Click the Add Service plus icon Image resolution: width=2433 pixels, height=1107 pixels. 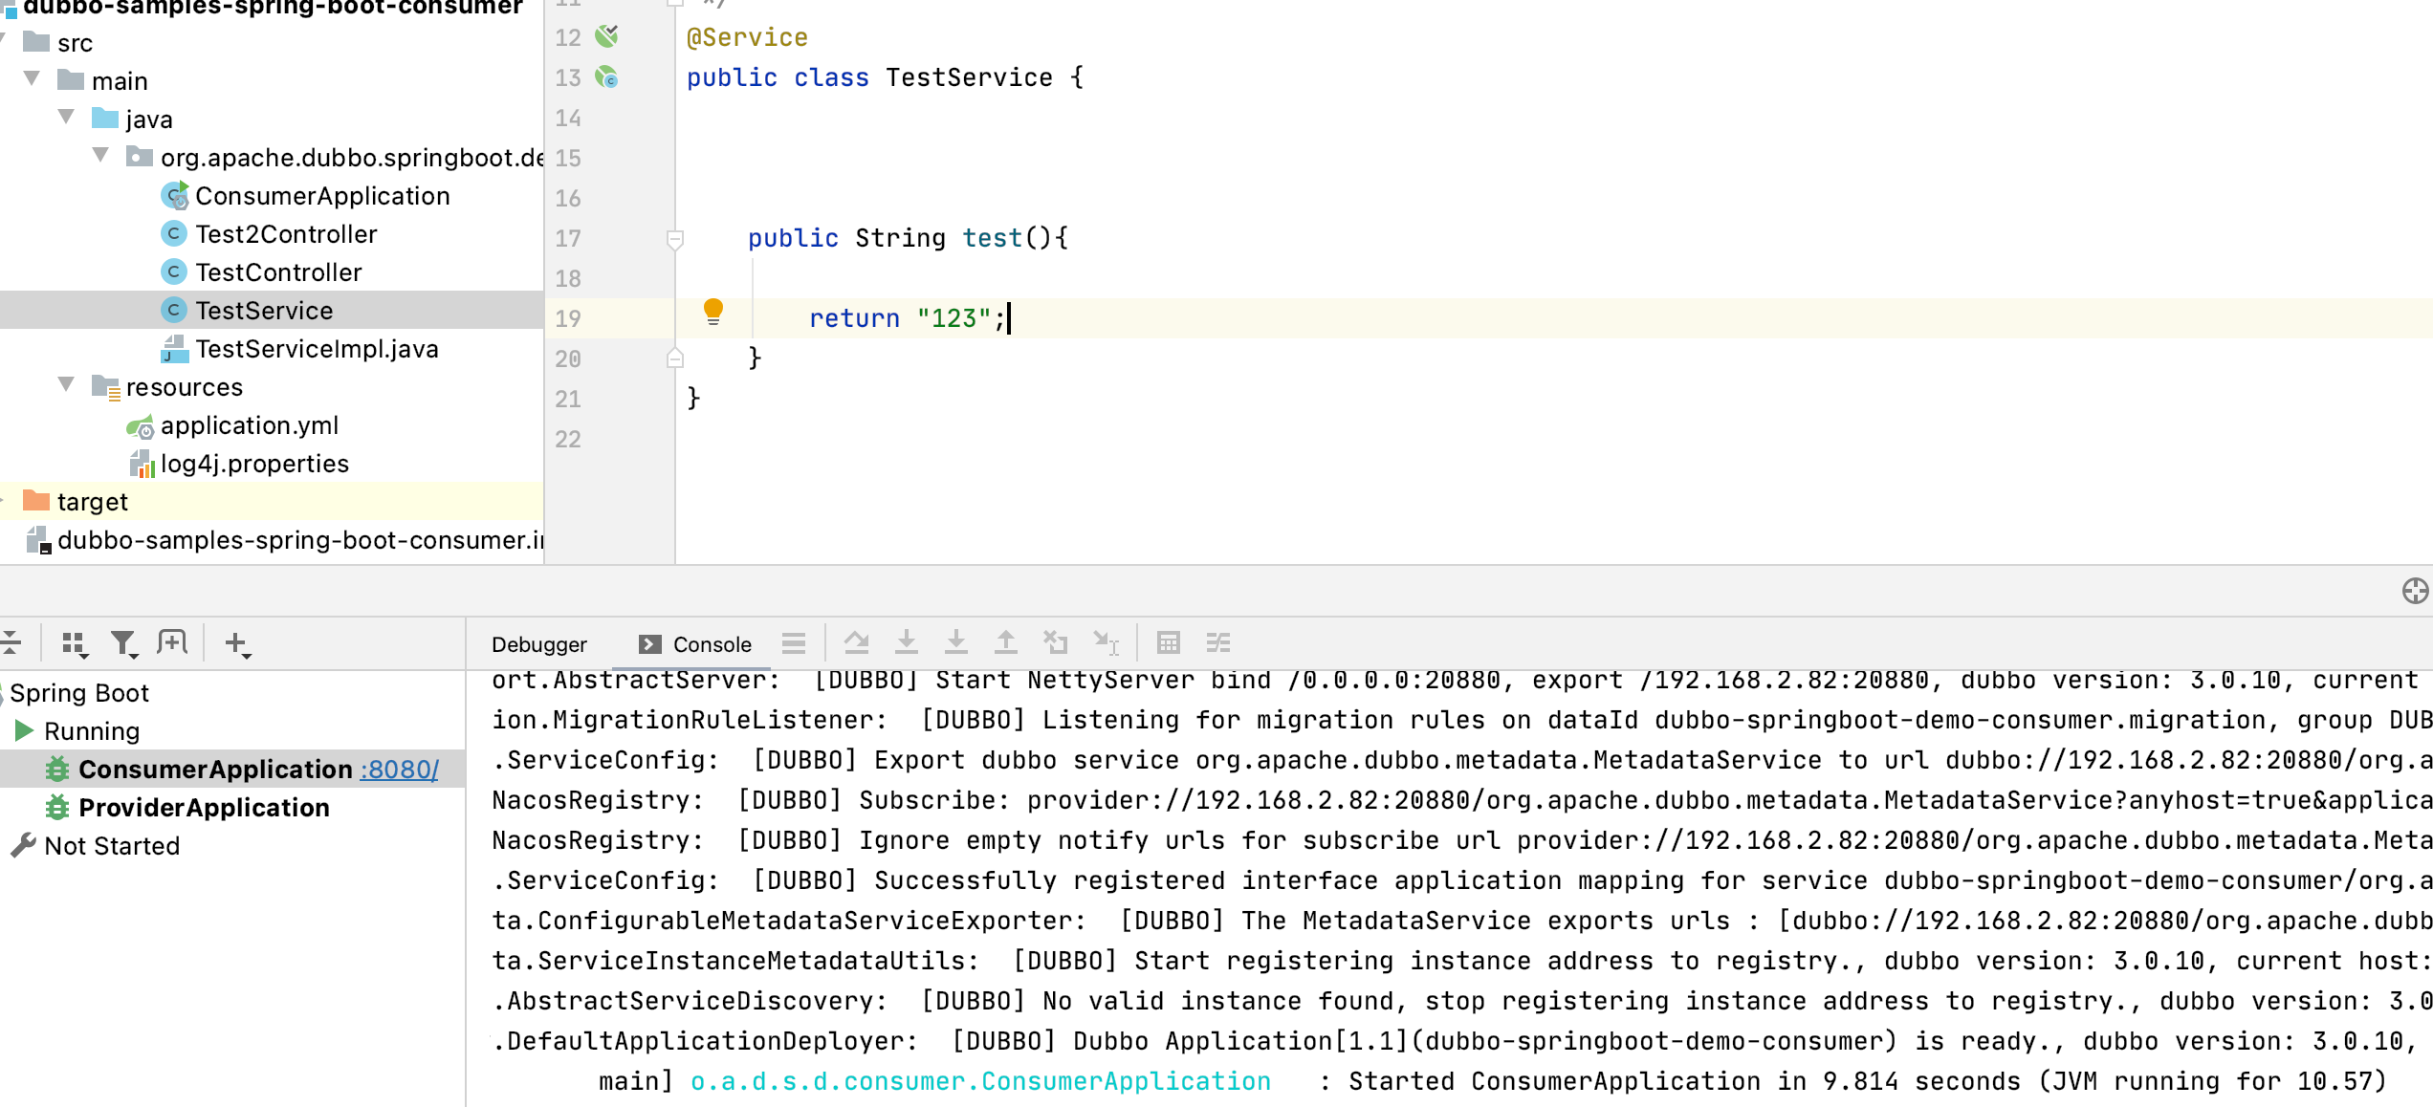click(236, 643)
